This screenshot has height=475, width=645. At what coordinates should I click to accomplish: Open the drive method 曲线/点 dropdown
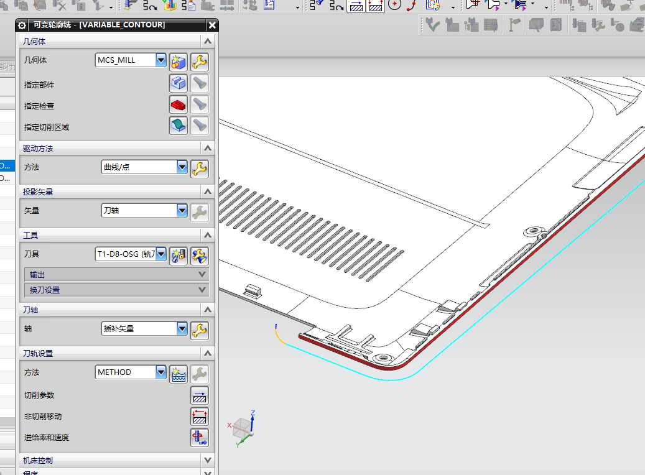click(x=182, y=167)
